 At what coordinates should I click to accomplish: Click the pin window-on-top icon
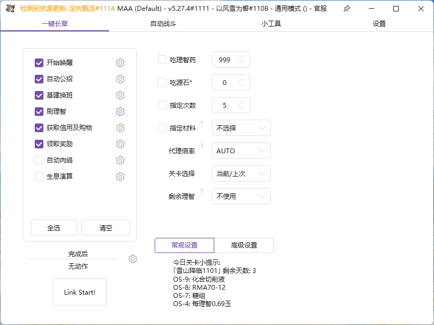[346, 9]
